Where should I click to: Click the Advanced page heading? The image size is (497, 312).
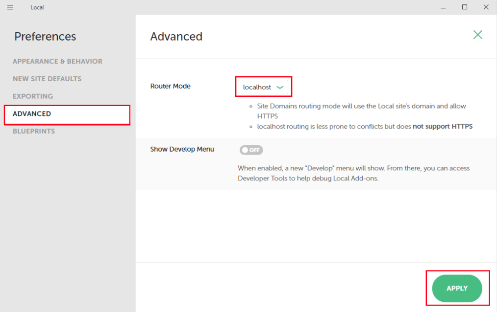pyautogui.click(x=176, y=36)
